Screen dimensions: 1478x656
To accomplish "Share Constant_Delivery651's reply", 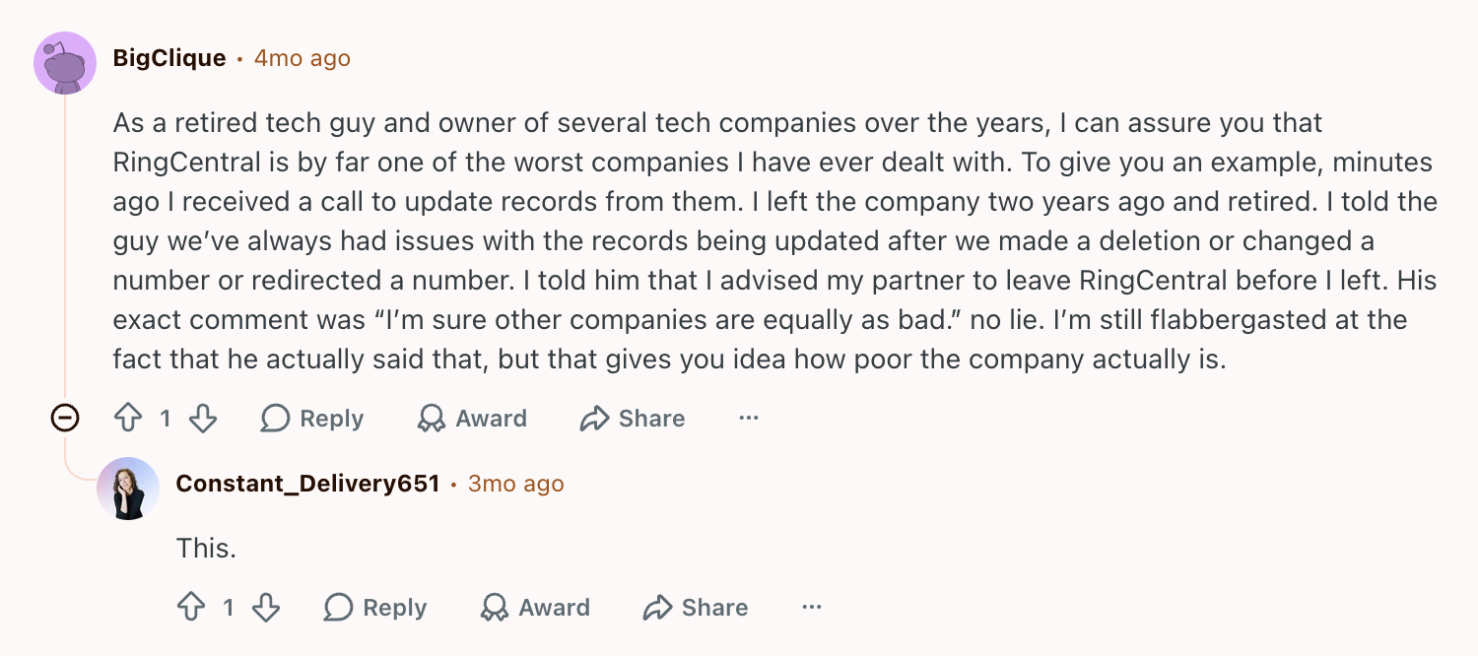I will (696, 608).
